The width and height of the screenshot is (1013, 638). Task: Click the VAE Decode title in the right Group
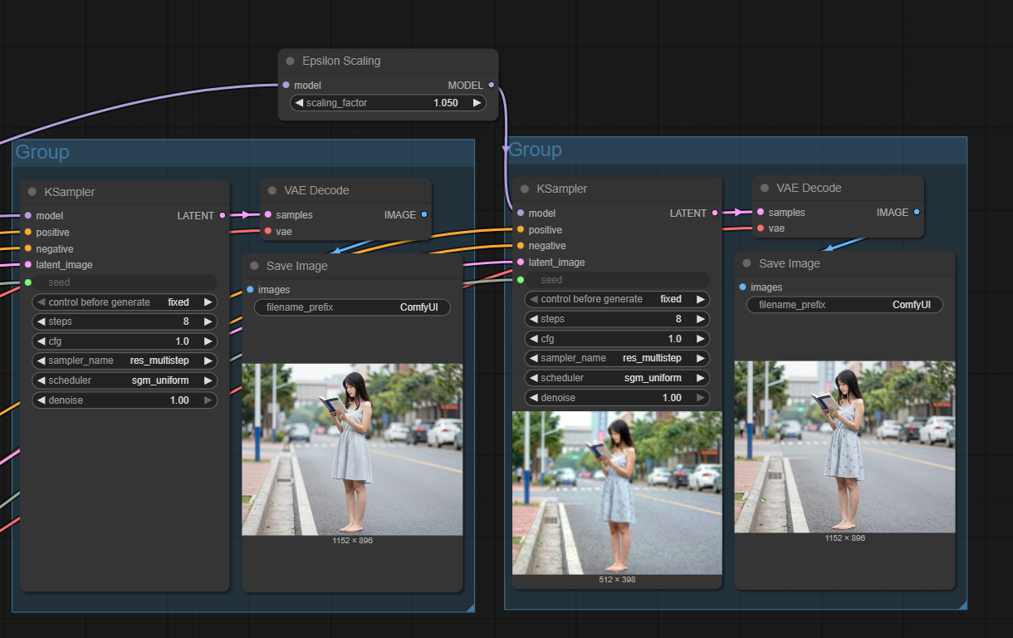(809, 188)
